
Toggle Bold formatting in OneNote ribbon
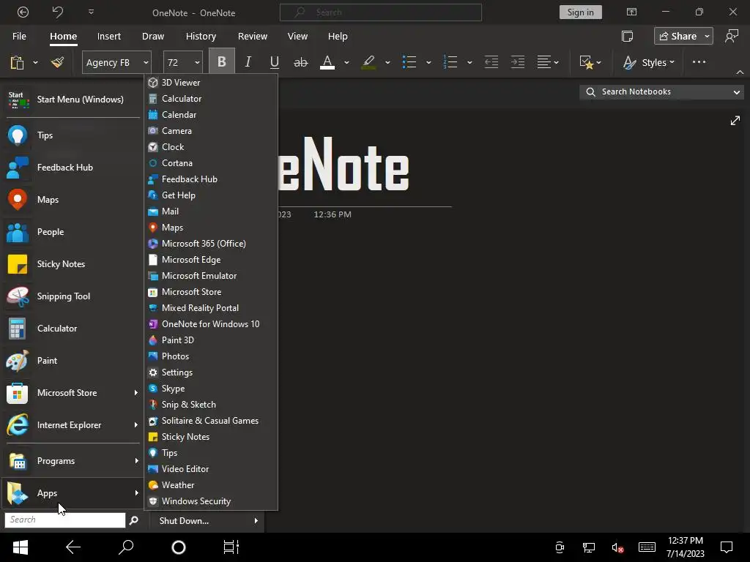pyautogui.click(x=221, y=62)
